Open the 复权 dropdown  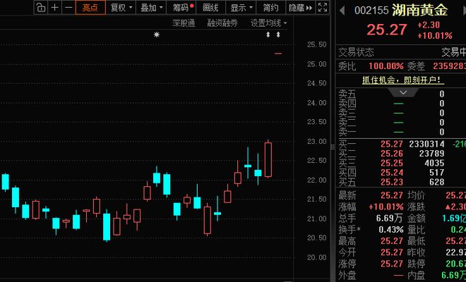pos(121,8)
